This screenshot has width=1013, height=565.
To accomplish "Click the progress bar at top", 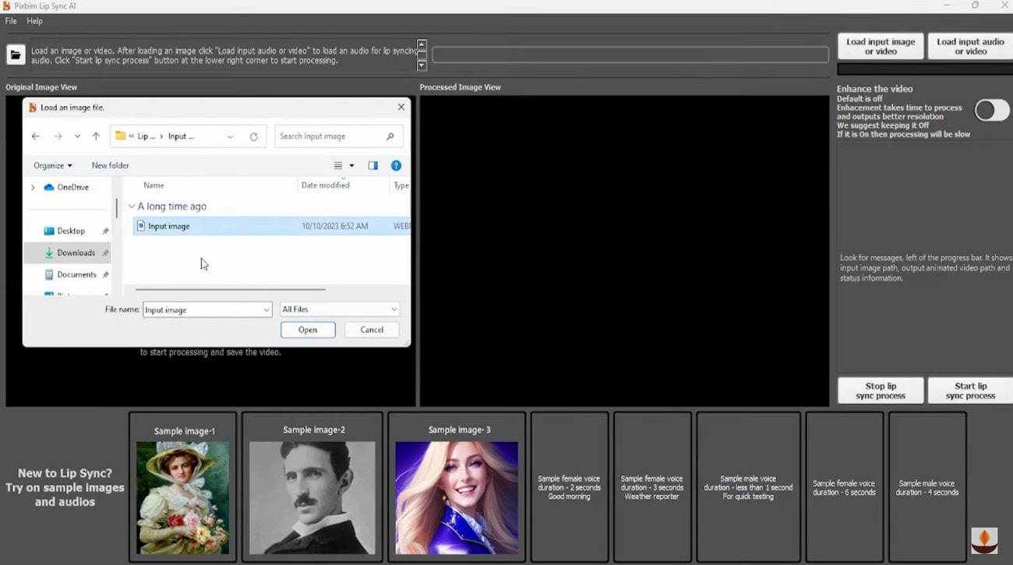I will (x=630, y=55).
